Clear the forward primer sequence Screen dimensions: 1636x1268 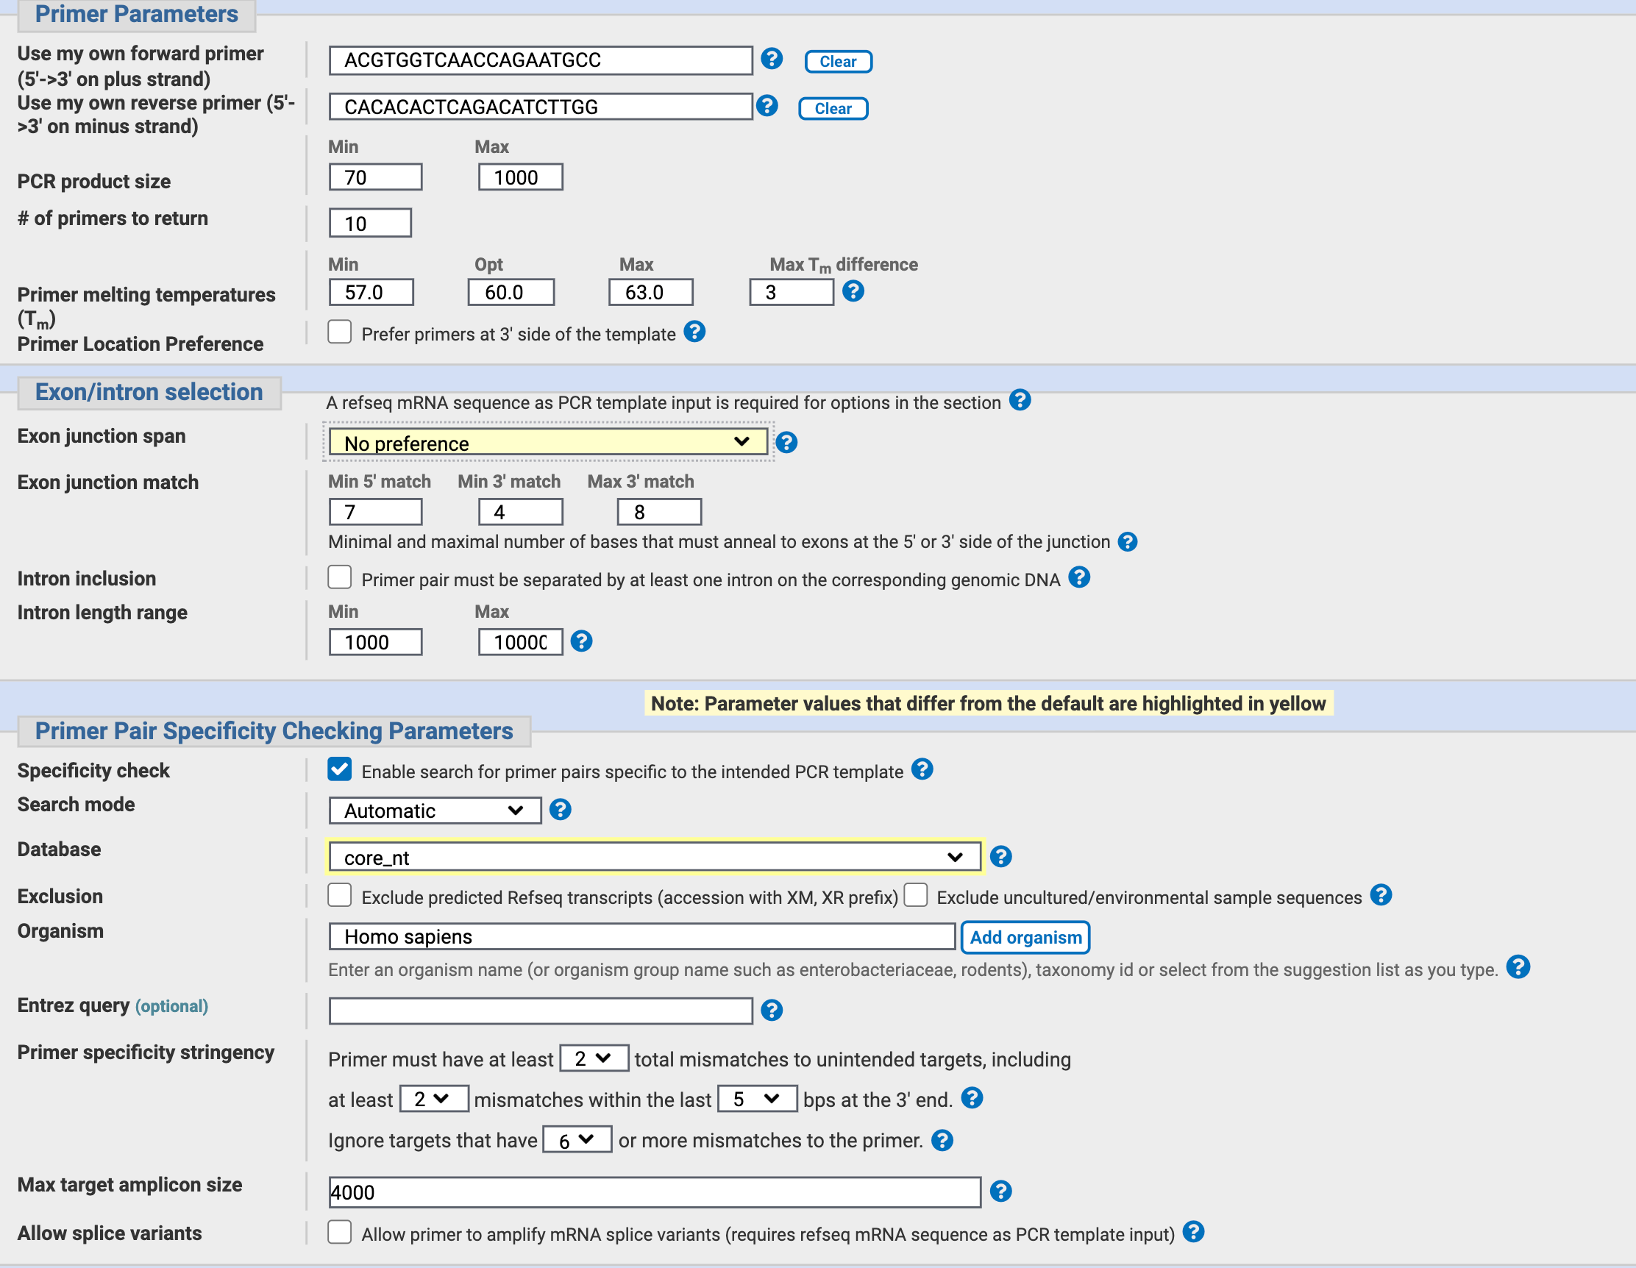coord(837,62)
